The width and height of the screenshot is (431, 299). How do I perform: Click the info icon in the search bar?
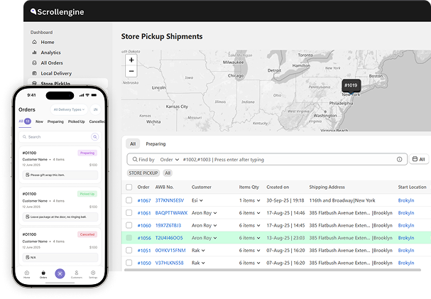[x=399, y=159]
